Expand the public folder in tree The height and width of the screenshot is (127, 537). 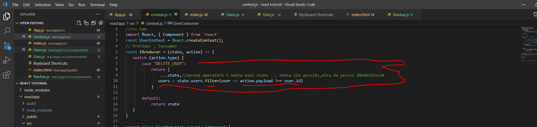(32, 117)
